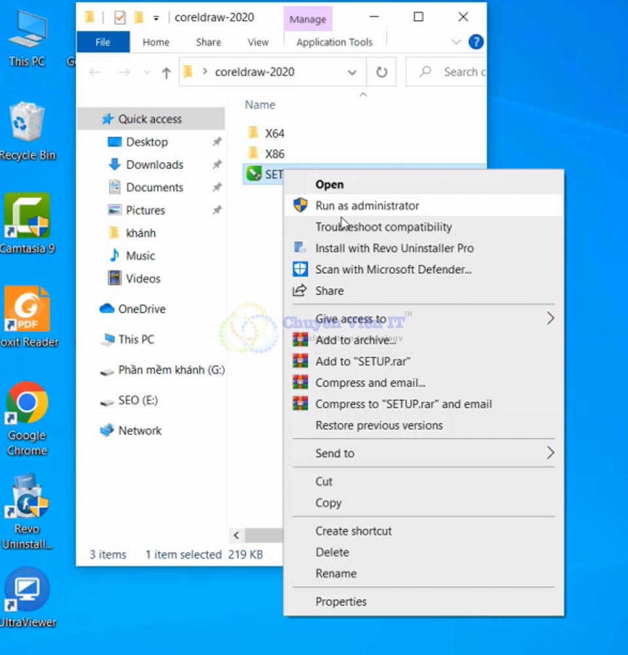The image size is (628, 655).
Task: Click the properties checkmark icon in title bar
Action: [119, 18]
